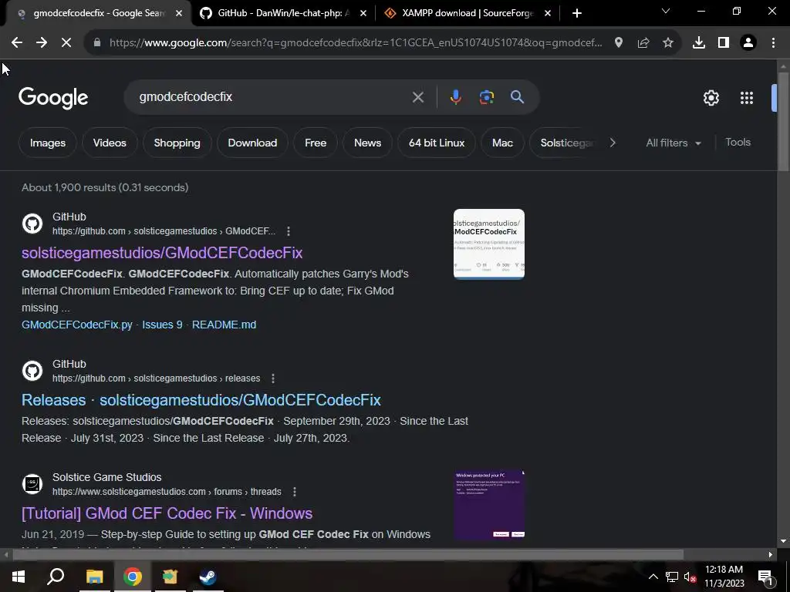Open solsticegamestudios/GModCEFCodecFix result link
The image size is (790, 592).
tap(162, 253)
